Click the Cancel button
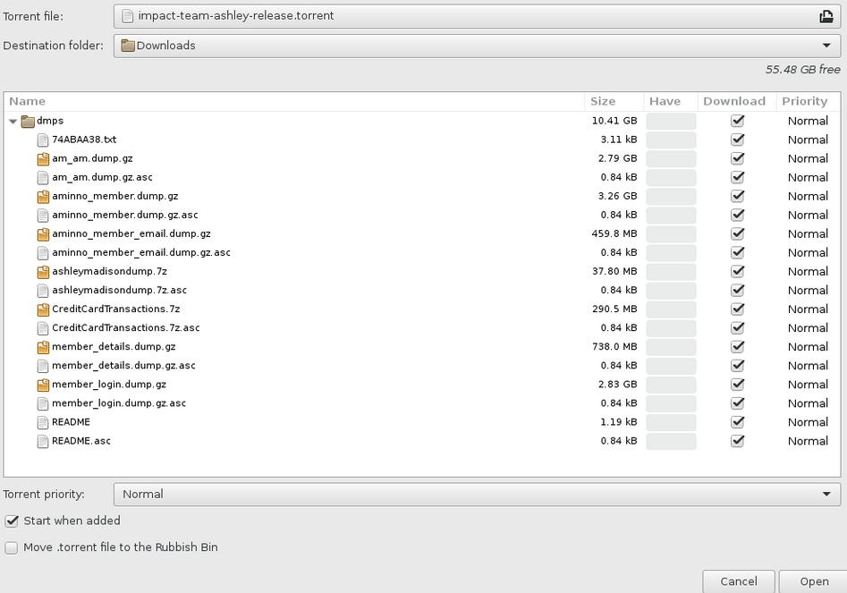847x593 pixels. tap(739, 581)
